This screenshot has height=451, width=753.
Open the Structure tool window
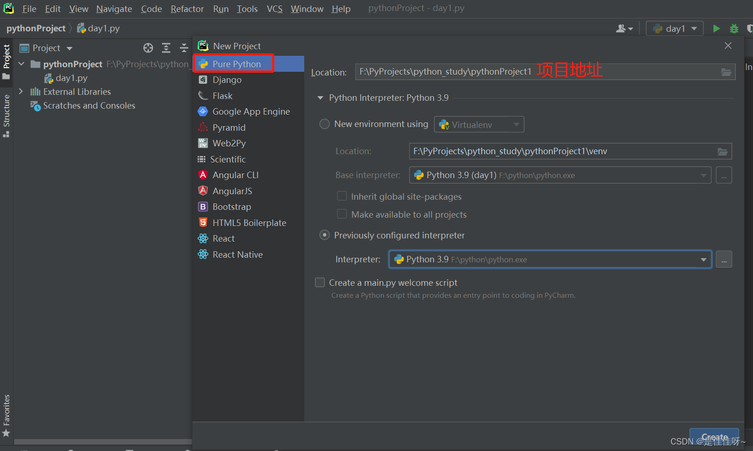coord(6,116)
